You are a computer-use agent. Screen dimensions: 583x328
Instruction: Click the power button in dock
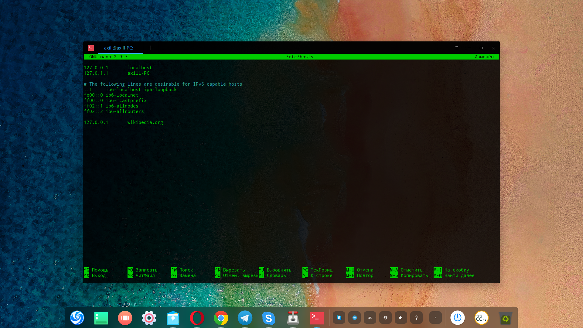coord(458,318)
